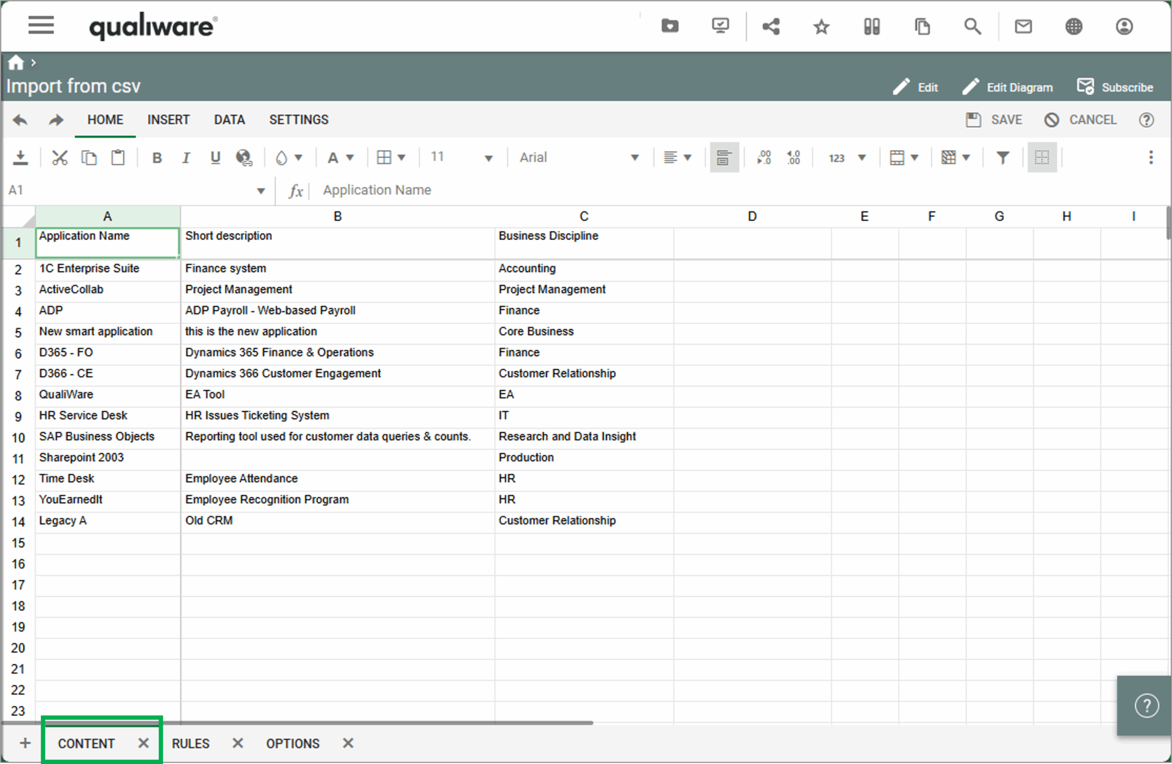This screenshot has height=764, width=1172.
Task: Click the undo arrow
Action: click(20, 119)
